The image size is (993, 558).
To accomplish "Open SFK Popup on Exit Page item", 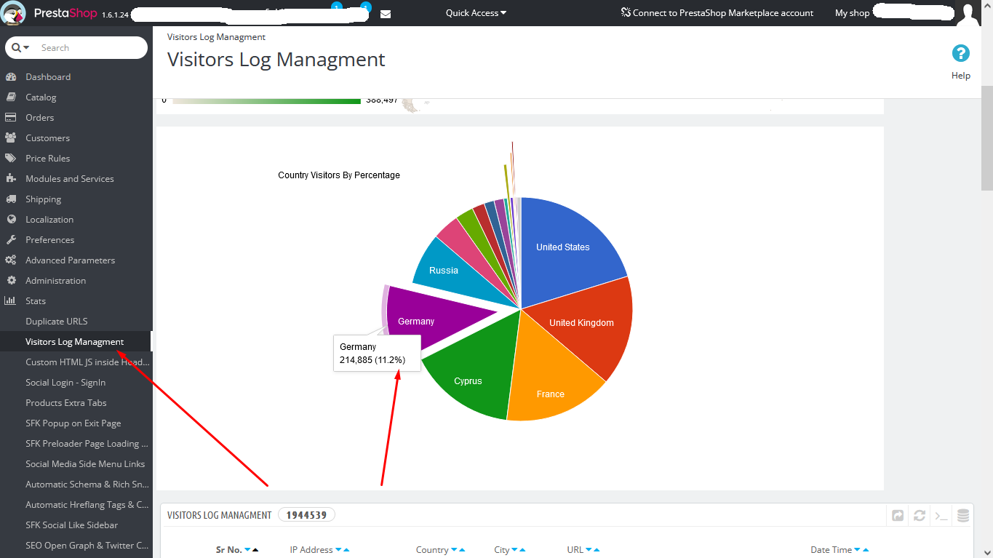I will click(73, 423).
